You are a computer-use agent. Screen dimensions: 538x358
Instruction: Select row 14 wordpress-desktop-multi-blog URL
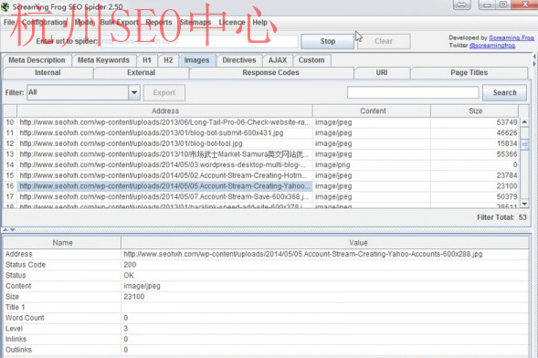coord(164,165)
